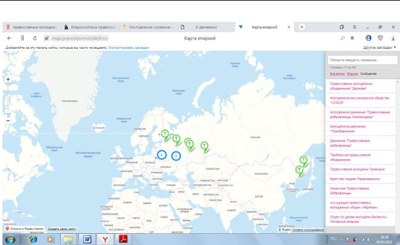
Task: Open a new tab with plus button
Action: pyautogui.click(x=302, y=27)
